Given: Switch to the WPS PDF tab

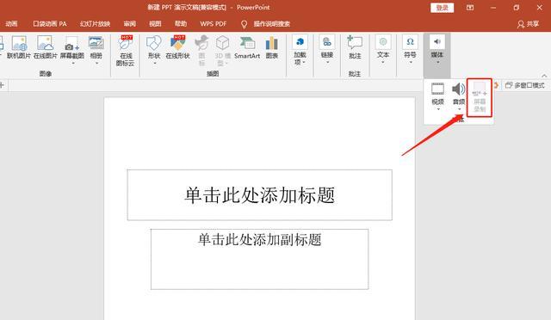Looking at the screenshot, I should [214, 24].
